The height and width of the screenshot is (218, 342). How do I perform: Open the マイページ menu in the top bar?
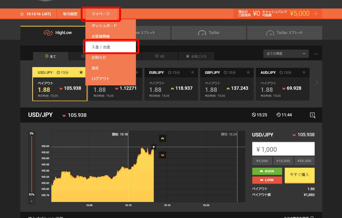pos(101,14)
